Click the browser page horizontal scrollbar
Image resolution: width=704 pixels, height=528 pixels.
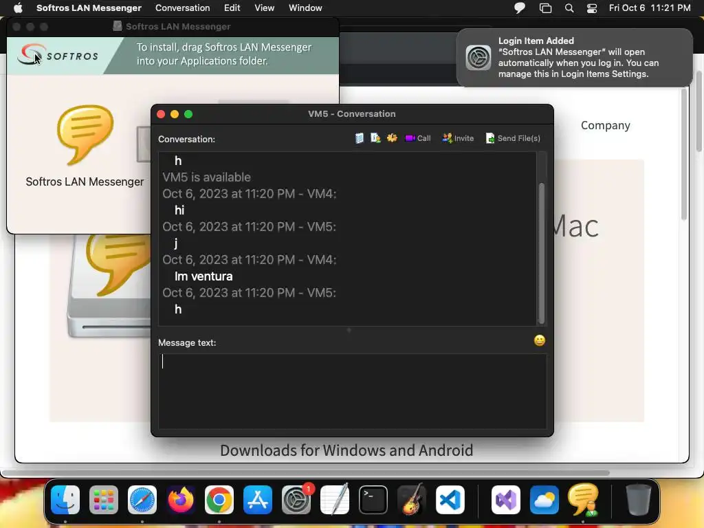[306, 473]
